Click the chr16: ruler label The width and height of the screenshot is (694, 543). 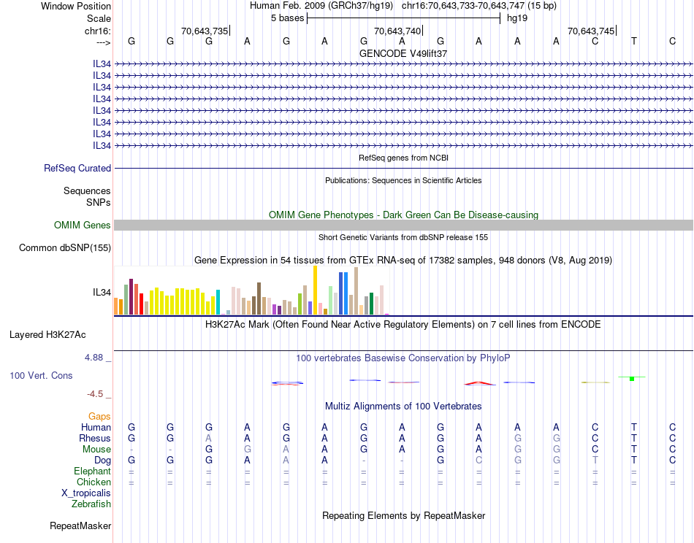click(98, 31)
